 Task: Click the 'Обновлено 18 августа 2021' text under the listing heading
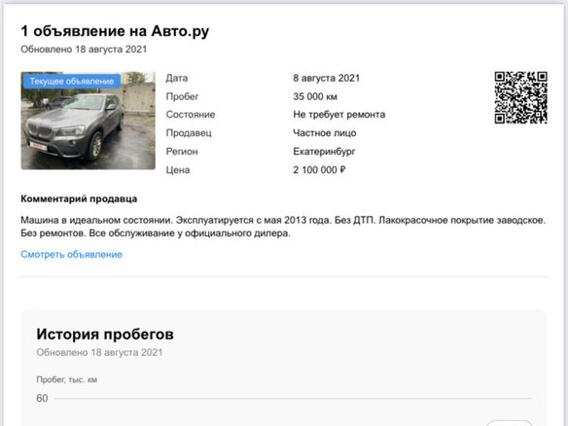tap(84, 50)
